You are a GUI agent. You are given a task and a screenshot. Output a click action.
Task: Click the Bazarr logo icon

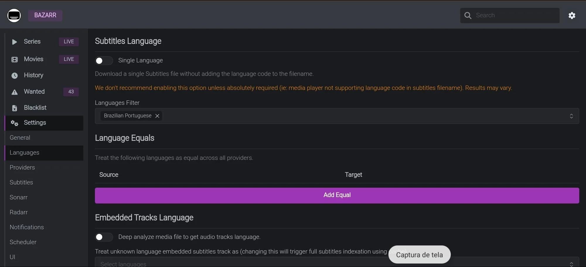pos(14,15)
